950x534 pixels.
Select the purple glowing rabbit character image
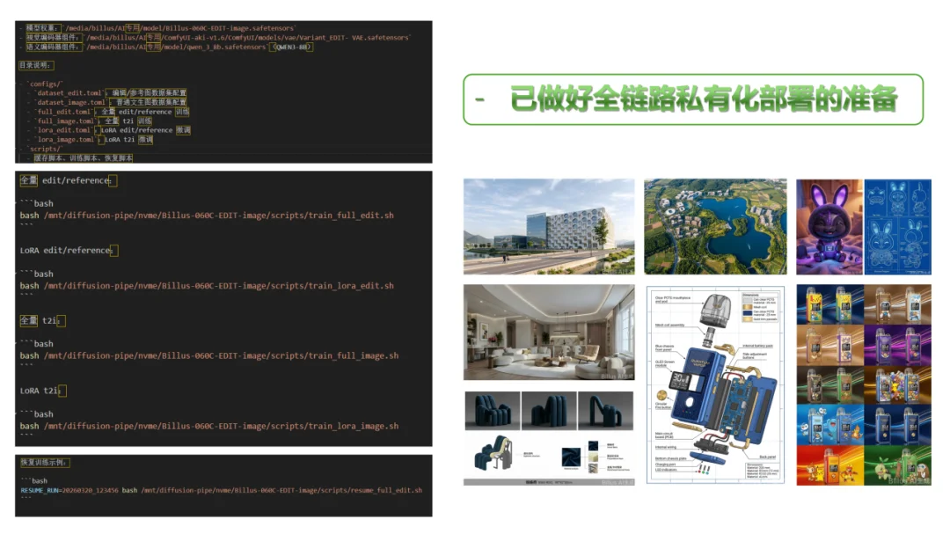(x=829, y=227)
